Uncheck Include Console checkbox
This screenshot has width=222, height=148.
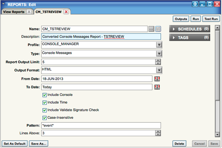[44, 95]
